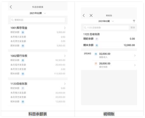Focus the 搜索科目 search field
145x118 pixels.
pyautogui.click(x=38, y=20)
